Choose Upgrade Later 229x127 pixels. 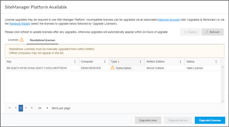(148, 120)
